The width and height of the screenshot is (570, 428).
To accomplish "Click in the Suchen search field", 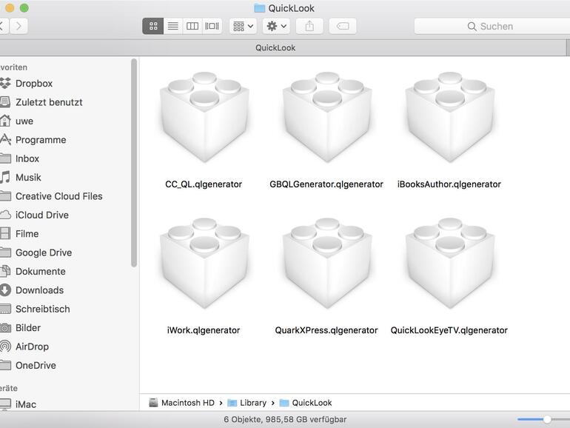I will tap(492, 26).
